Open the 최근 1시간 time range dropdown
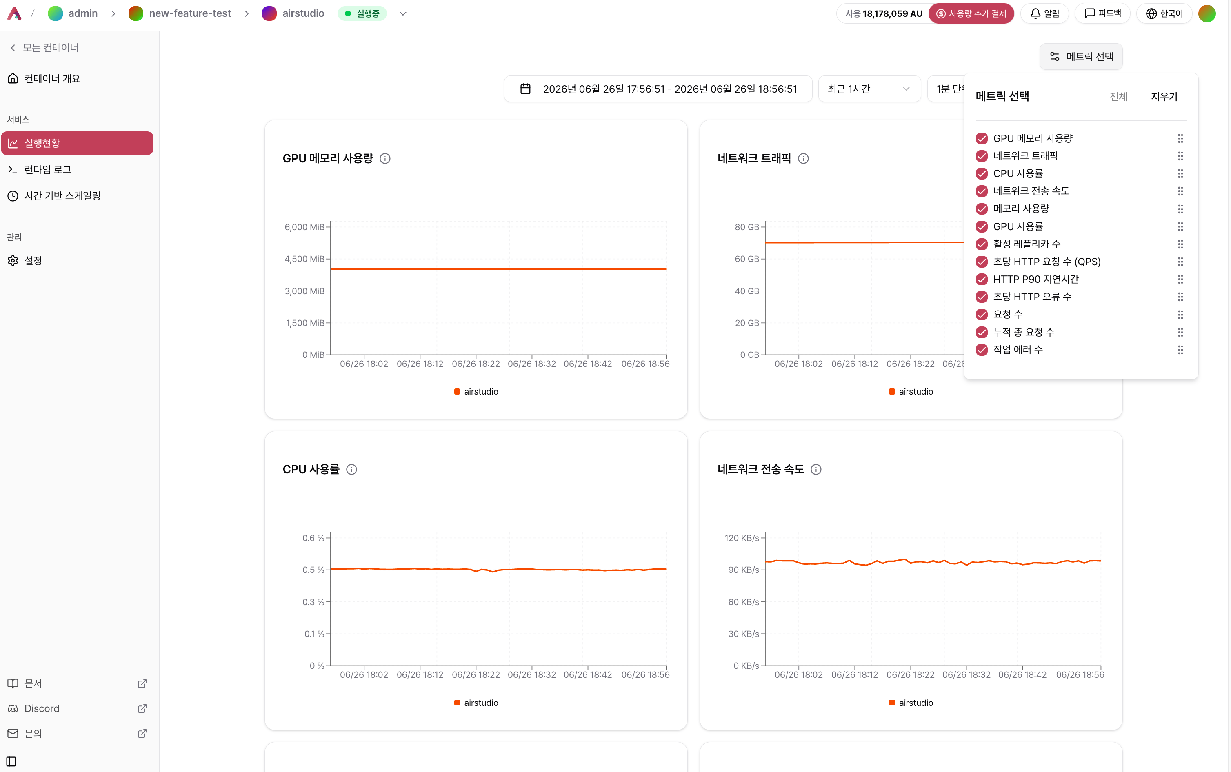The width and height of the screenshot is (1231, 772). point(869,89)
